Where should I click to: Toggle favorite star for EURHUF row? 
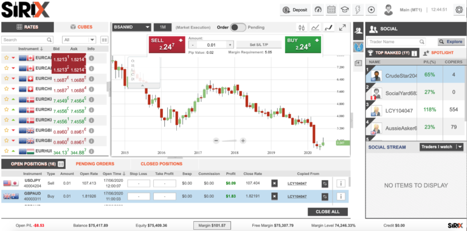click(x=6, y=151)
